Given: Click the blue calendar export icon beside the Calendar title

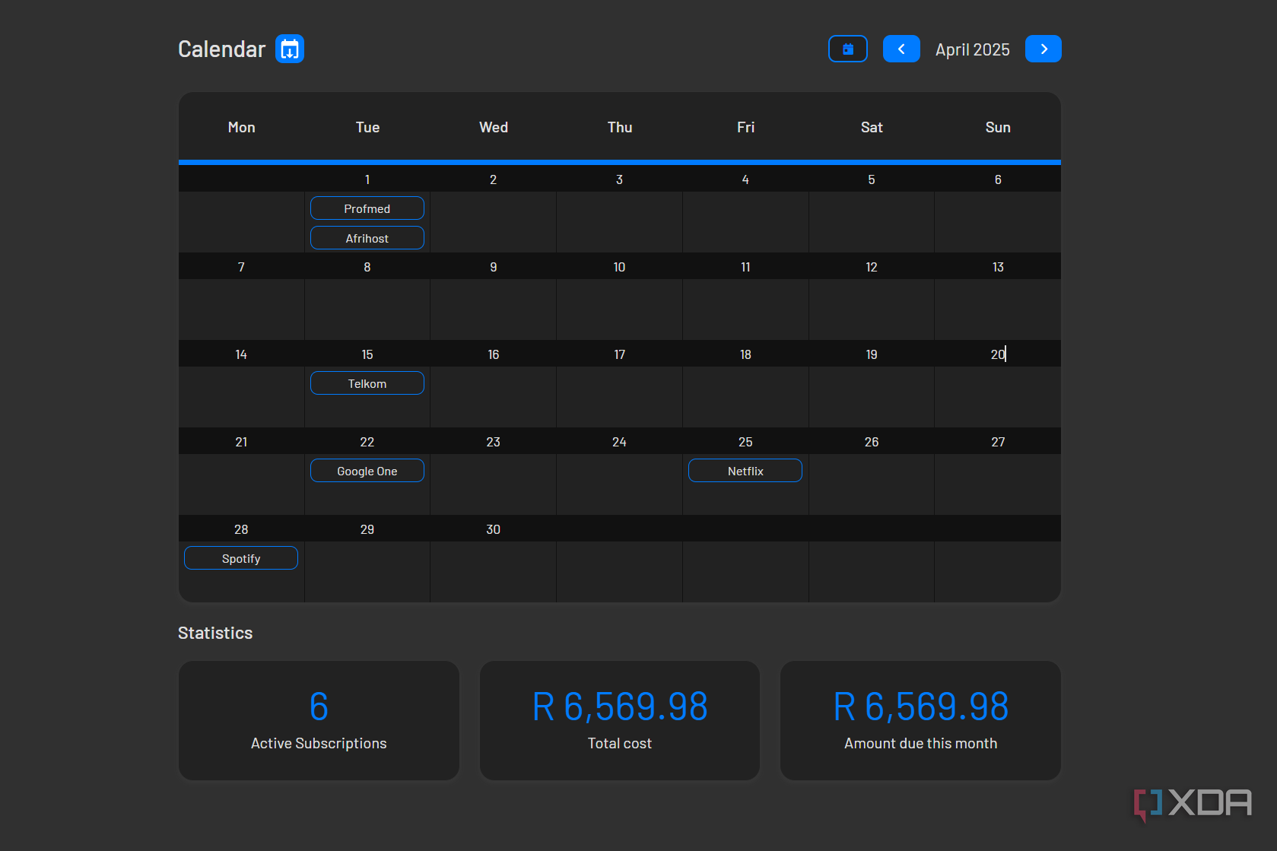Looking at the screenshot, I should [x=290, y=49].
